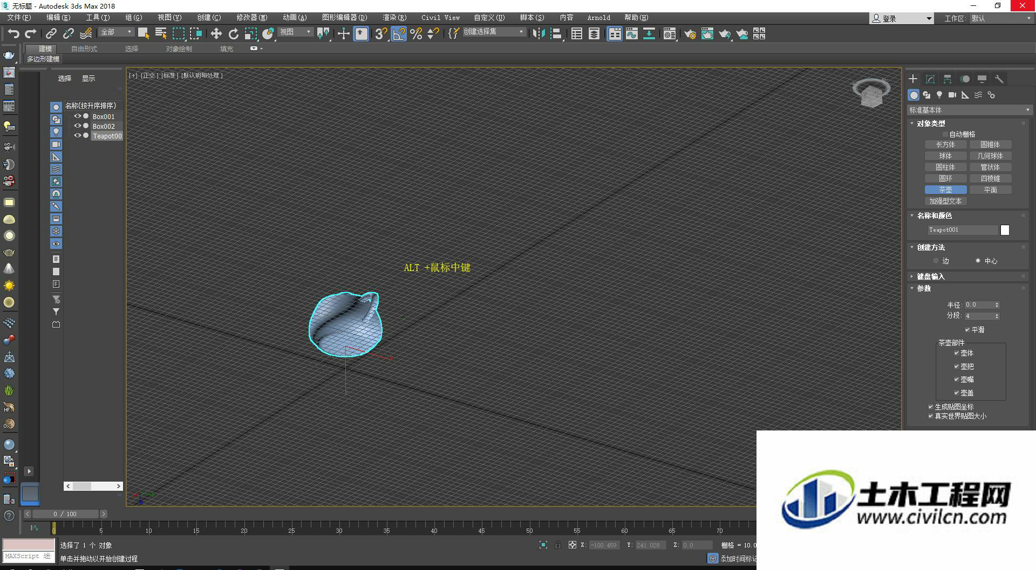Click the Undo arrow icon

[x=13, y=34]
